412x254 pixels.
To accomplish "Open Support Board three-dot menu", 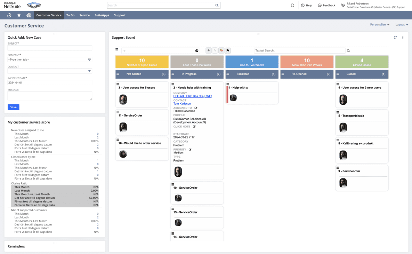I will (403, 38).
